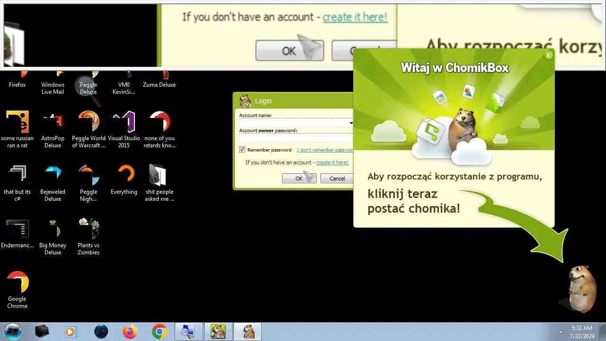Click OK in the Login dialog
Screen dimensions: 606x341
coord(299,179)
